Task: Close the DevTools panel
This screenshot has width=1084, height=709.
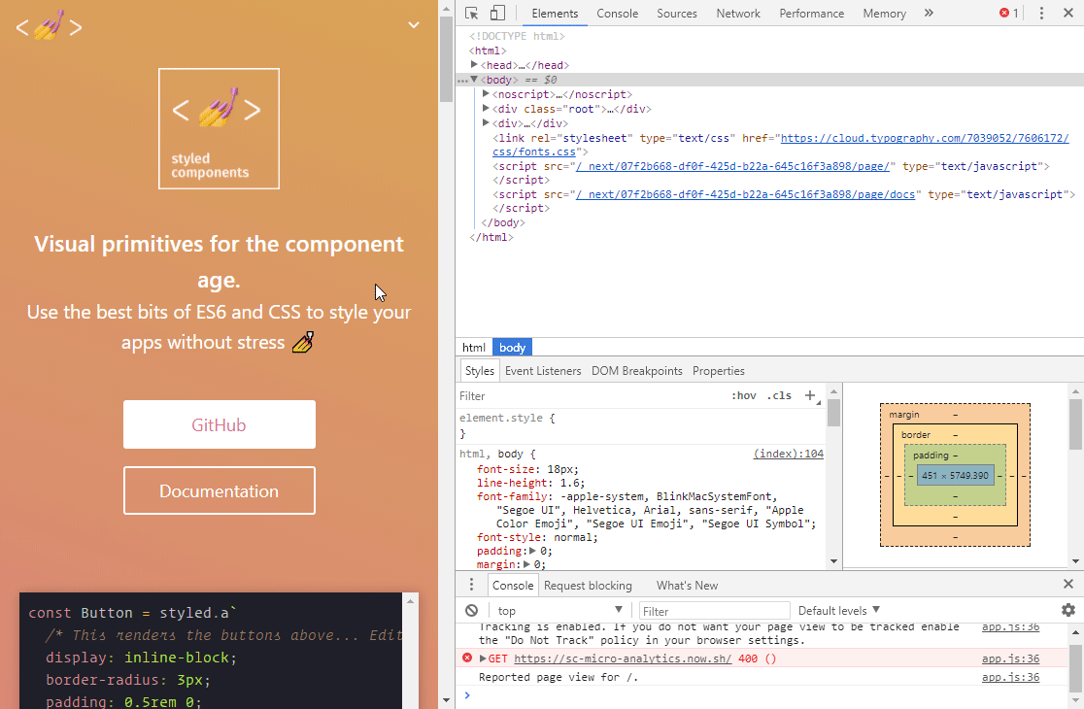Action: point(1068,14)
